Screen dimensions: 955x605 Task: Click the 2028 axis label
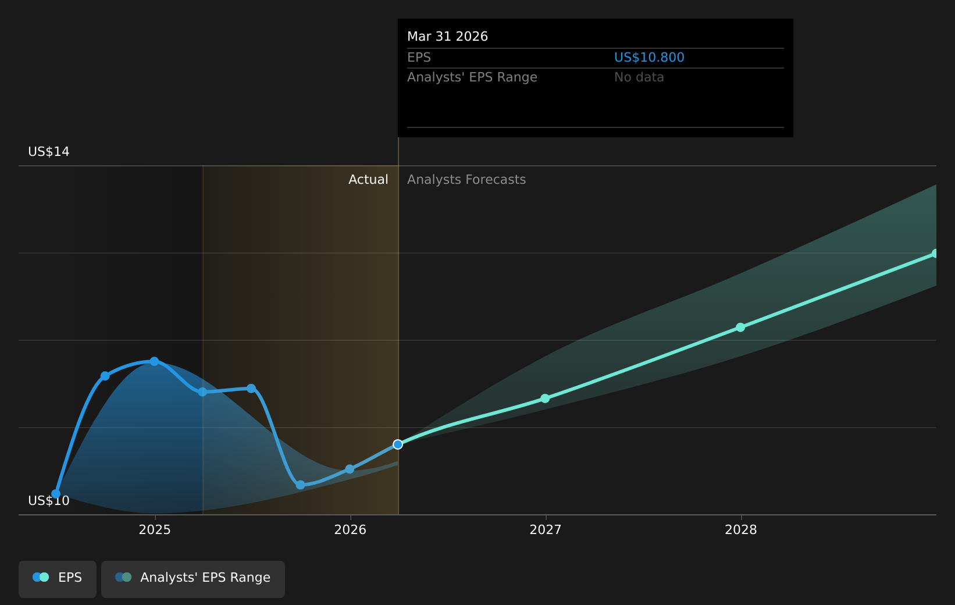point(741,529)
